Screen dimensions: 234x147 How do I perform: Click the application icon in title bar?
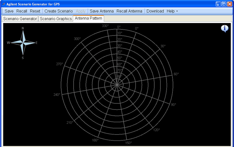(4, 4)
